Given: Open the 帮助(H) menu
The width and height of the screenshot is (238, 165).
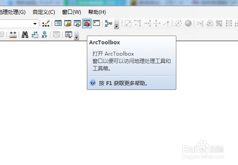Looking at the screenshot, I should pyautogui.click(x=97, y=12).
